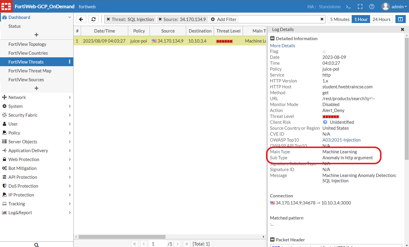Expand the Web Protection menu
409x247 pixels.
point(37,159)
